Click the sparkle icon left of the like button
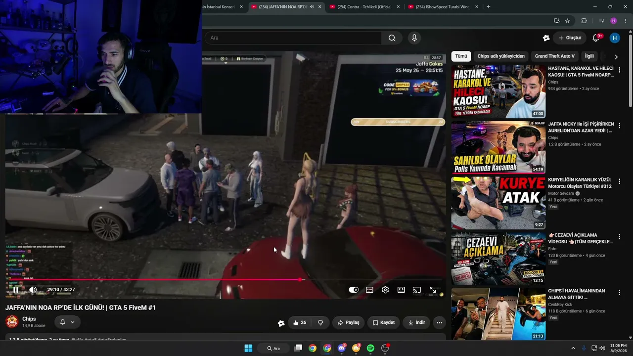The width and height of the screenshot is (633, 356). coord(281,323)
